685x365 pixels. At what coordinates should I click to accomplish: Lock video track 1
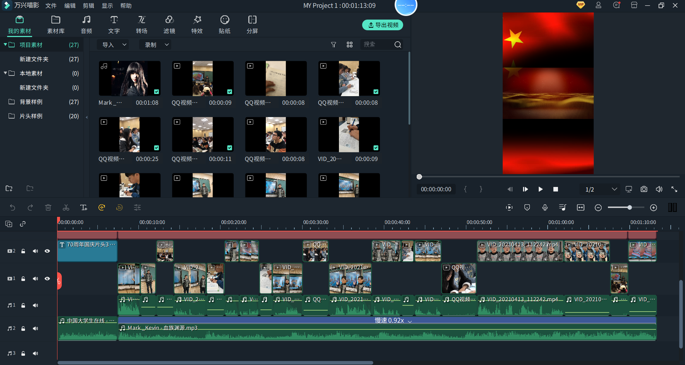tap(23, 278)
